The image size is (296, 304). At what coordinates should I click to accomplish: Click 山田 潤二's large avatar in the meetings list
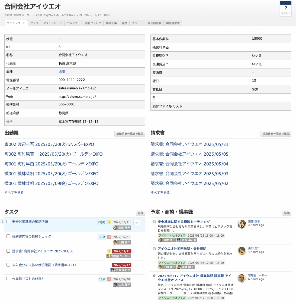pos(242,251)
